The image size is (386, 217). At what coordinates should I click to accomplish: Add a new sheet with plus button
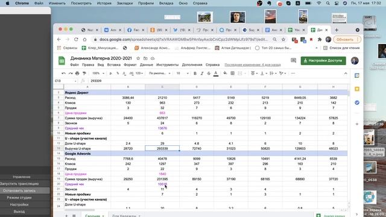(66, 215)
